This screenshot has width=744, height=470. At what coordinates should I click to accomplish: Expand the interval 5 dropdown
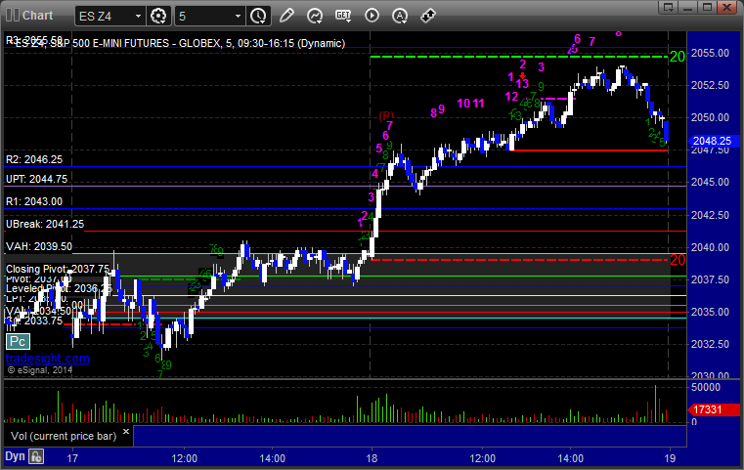[x=239, y=17]
